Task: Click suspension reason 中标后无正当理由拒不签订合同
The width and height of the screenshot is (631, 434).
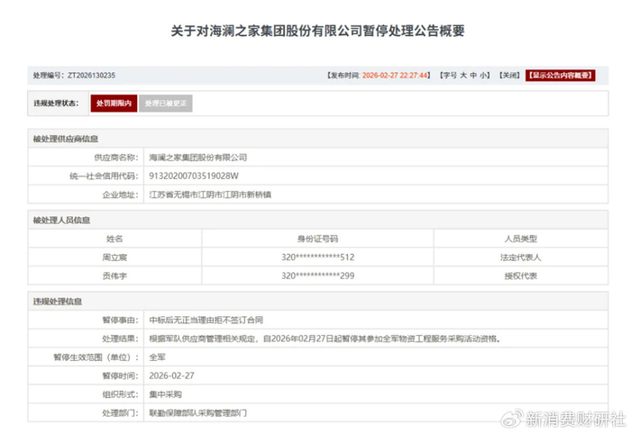Action: 206,321
